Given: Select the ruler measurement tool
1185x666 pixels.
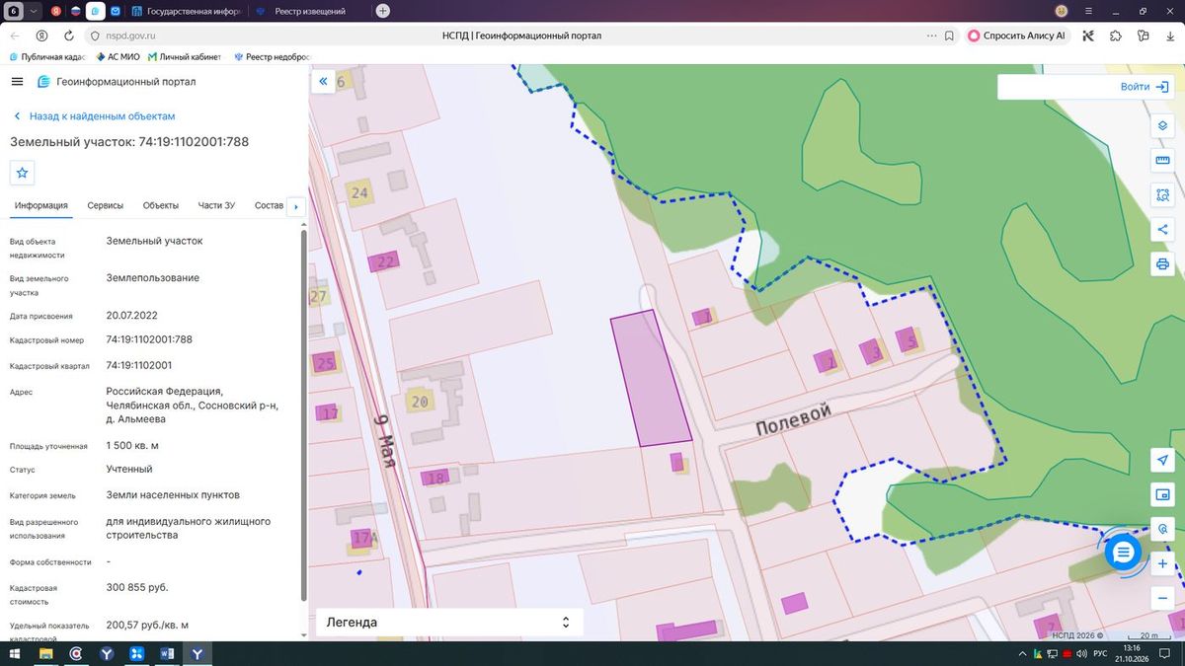Looking at the screenshot, I should coord(1162,161).
